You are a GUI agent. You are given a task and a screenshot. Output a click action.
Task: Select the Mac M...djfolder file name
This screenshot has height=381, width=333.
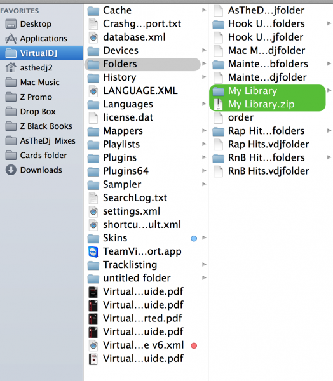click(266, 51)
